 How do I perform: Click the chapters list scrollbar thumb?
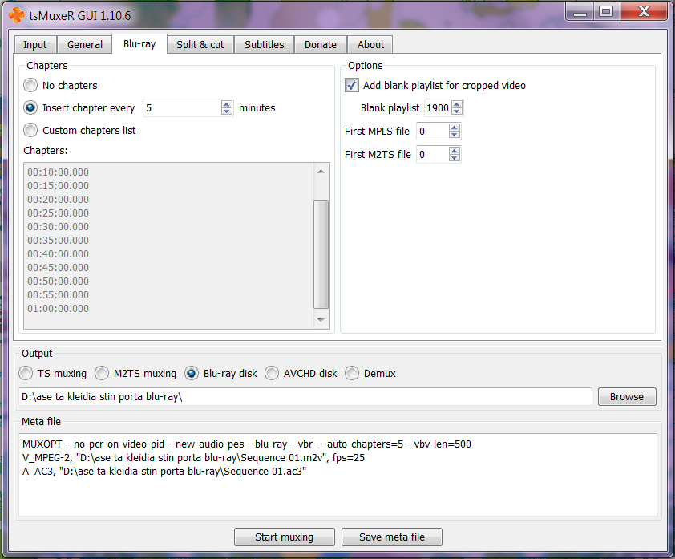(x=321, y=254)
